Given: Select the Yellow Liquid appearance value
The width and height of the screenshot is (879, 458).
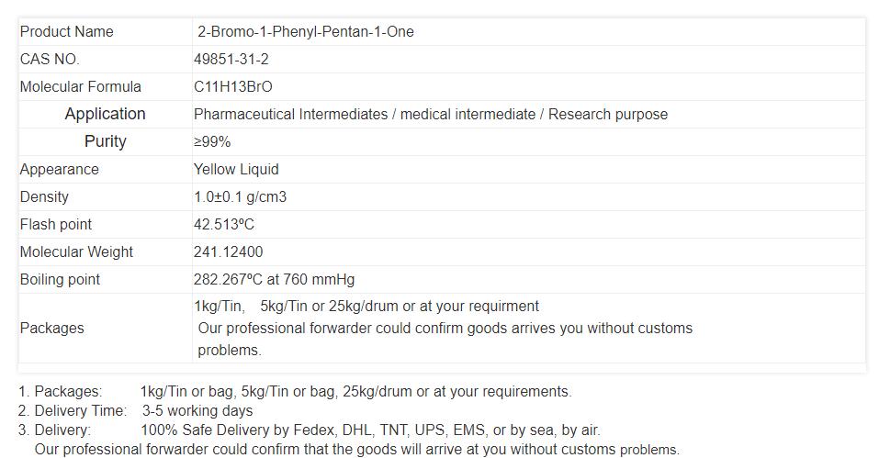Looking at the screenshot, I should [236, 170].
